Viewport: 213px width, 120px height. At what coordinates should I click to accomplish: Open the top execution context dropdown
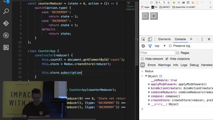(160, 46)
